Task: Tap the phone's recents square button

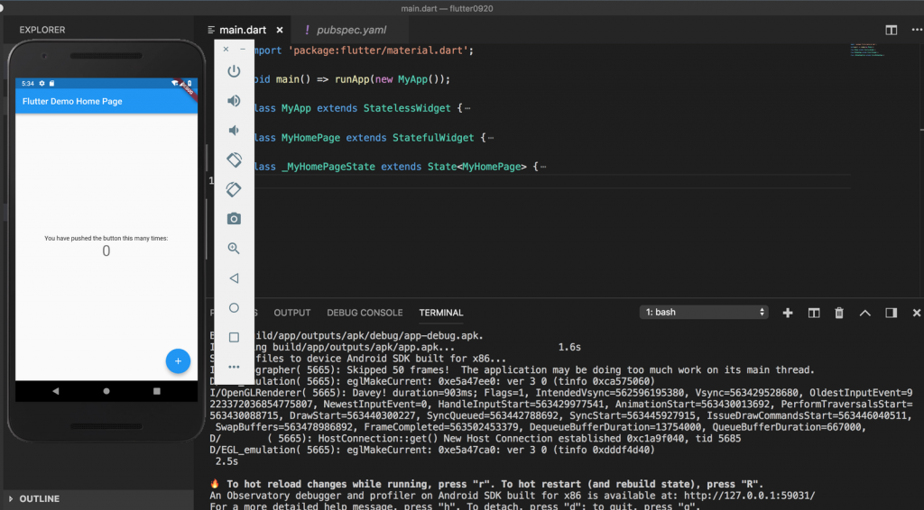Action: point(157,391)
